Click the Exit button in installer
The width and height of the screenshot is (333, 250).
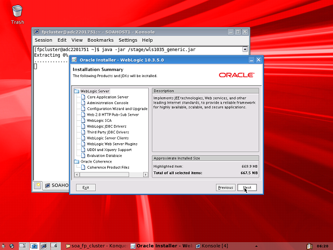coord(85,187)
